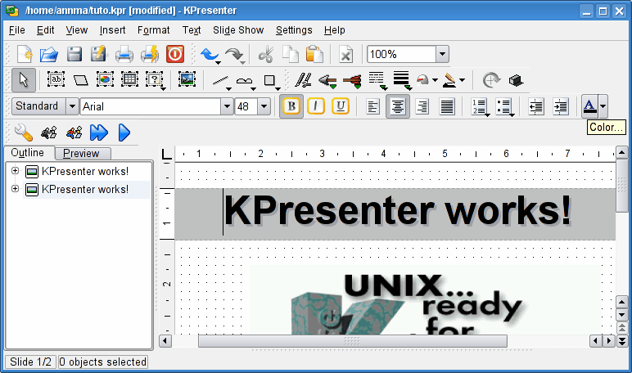632x373 pixels.
Task: Select the Insert Picture tool
Action: pos(187,80)
